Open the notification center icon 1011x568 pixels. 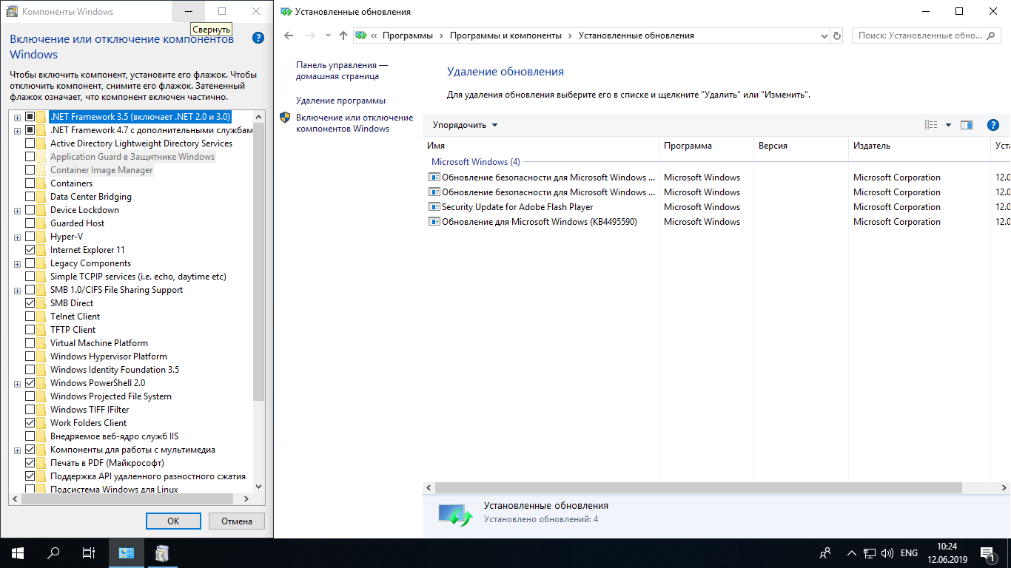tap(988, 553)
